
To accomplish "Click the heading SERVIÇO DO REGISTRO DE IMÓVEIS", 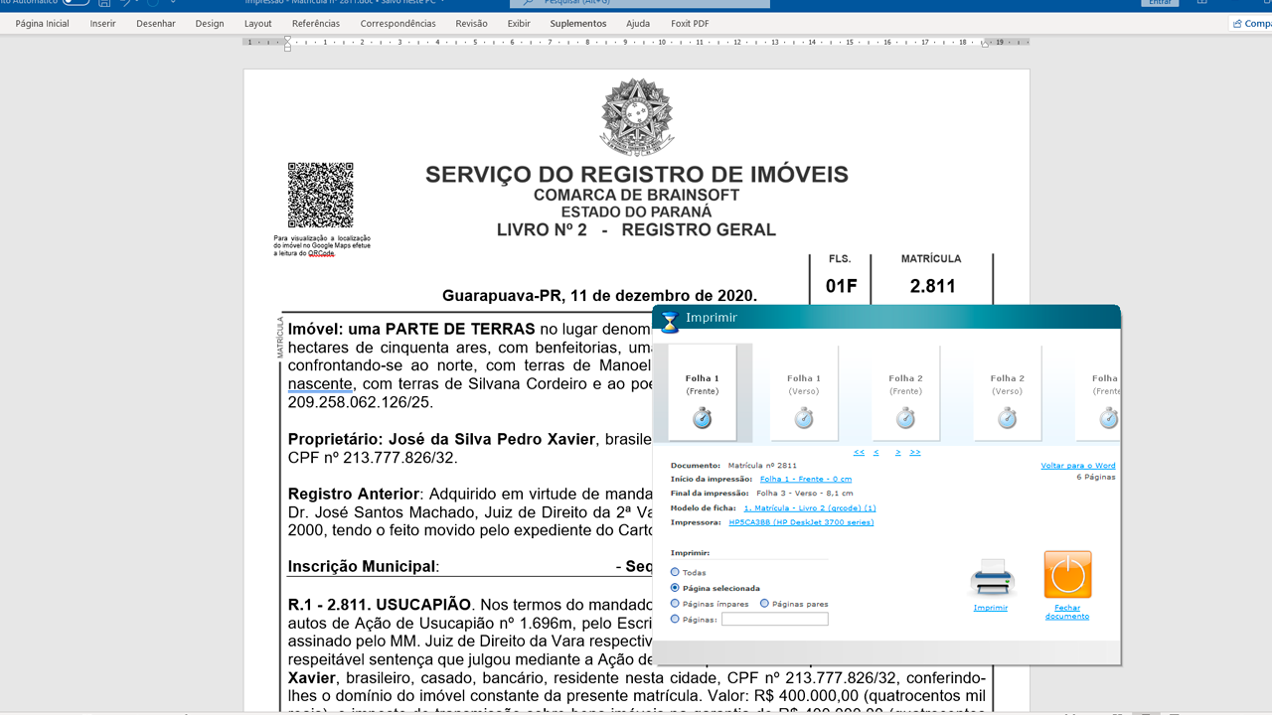I will (x=637, y=175).
